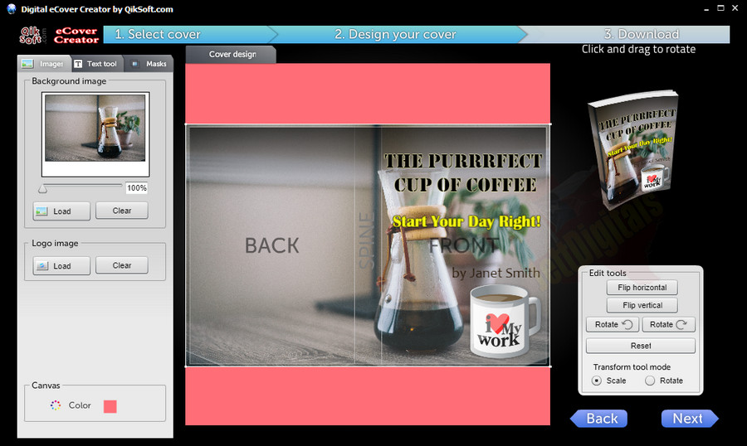Flip the image vertically
The height and width of the screenshot is (446, 747).
642,305
